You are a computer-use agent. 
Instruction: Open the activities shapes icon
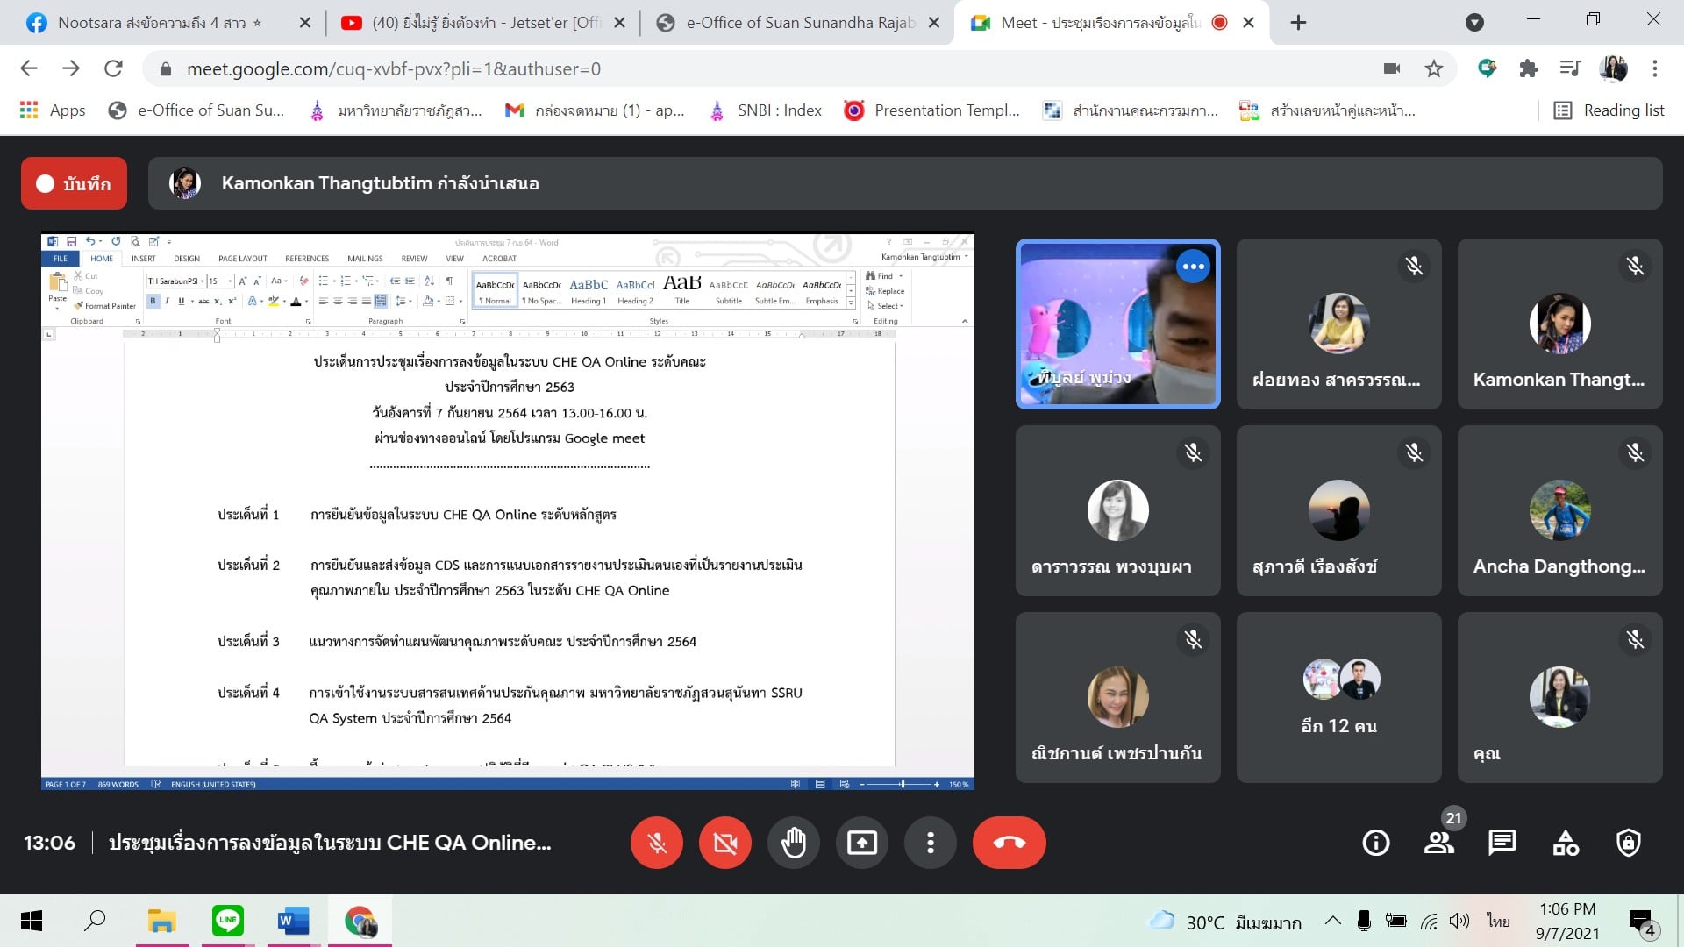point(1565,843)
